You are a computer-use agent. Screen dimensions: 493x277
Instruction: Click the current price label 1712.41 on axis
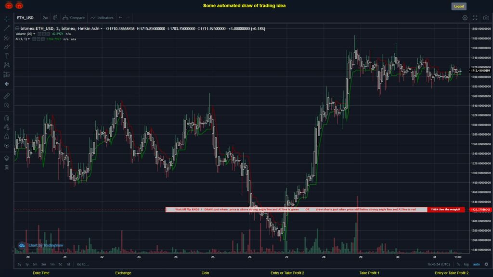coord(480,71)
